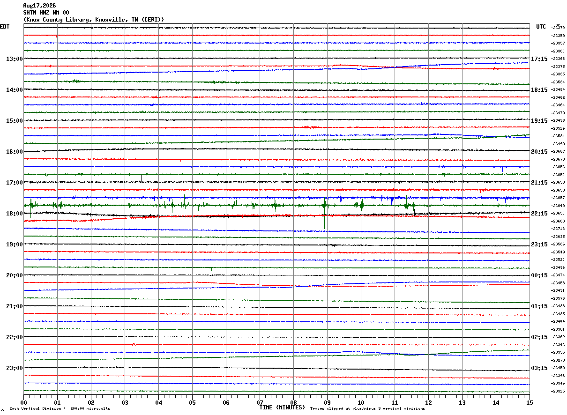567x415 pixels.
Task: Select the 00:15 UTC label
Action: 539,275
